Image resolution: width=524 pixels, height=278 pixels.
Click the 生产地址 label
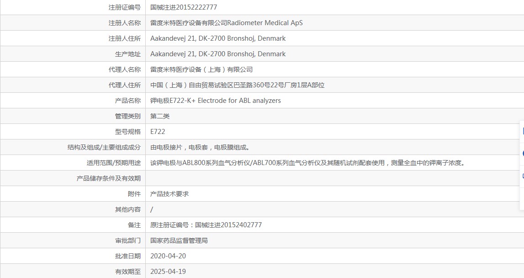click(x=127, y=54)
